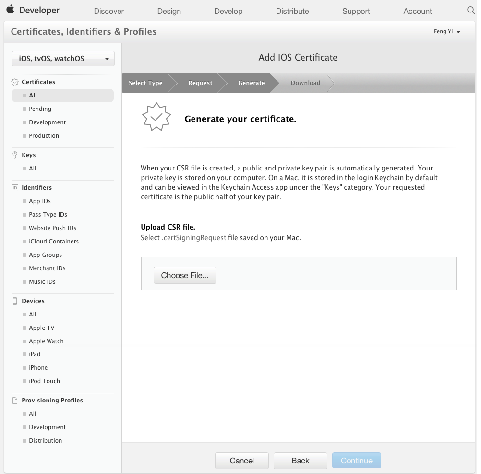Click the Certificates section heading
Viewport: 481px width, 474px height.
[x=38, y=82]
